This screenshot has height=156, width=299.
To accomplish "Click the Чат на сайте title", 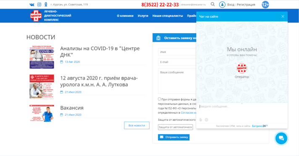I will pyautogui.click(x=209, y=17).
